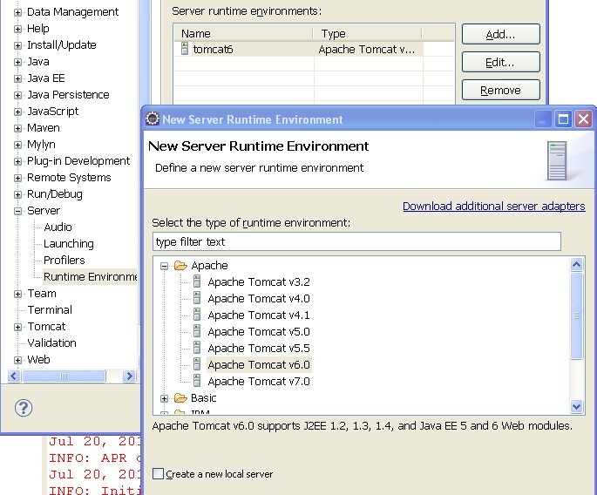Click the Apache Tomcat v4.0 server icon
This screenshot has height=495, width=597.
point(197,298)
